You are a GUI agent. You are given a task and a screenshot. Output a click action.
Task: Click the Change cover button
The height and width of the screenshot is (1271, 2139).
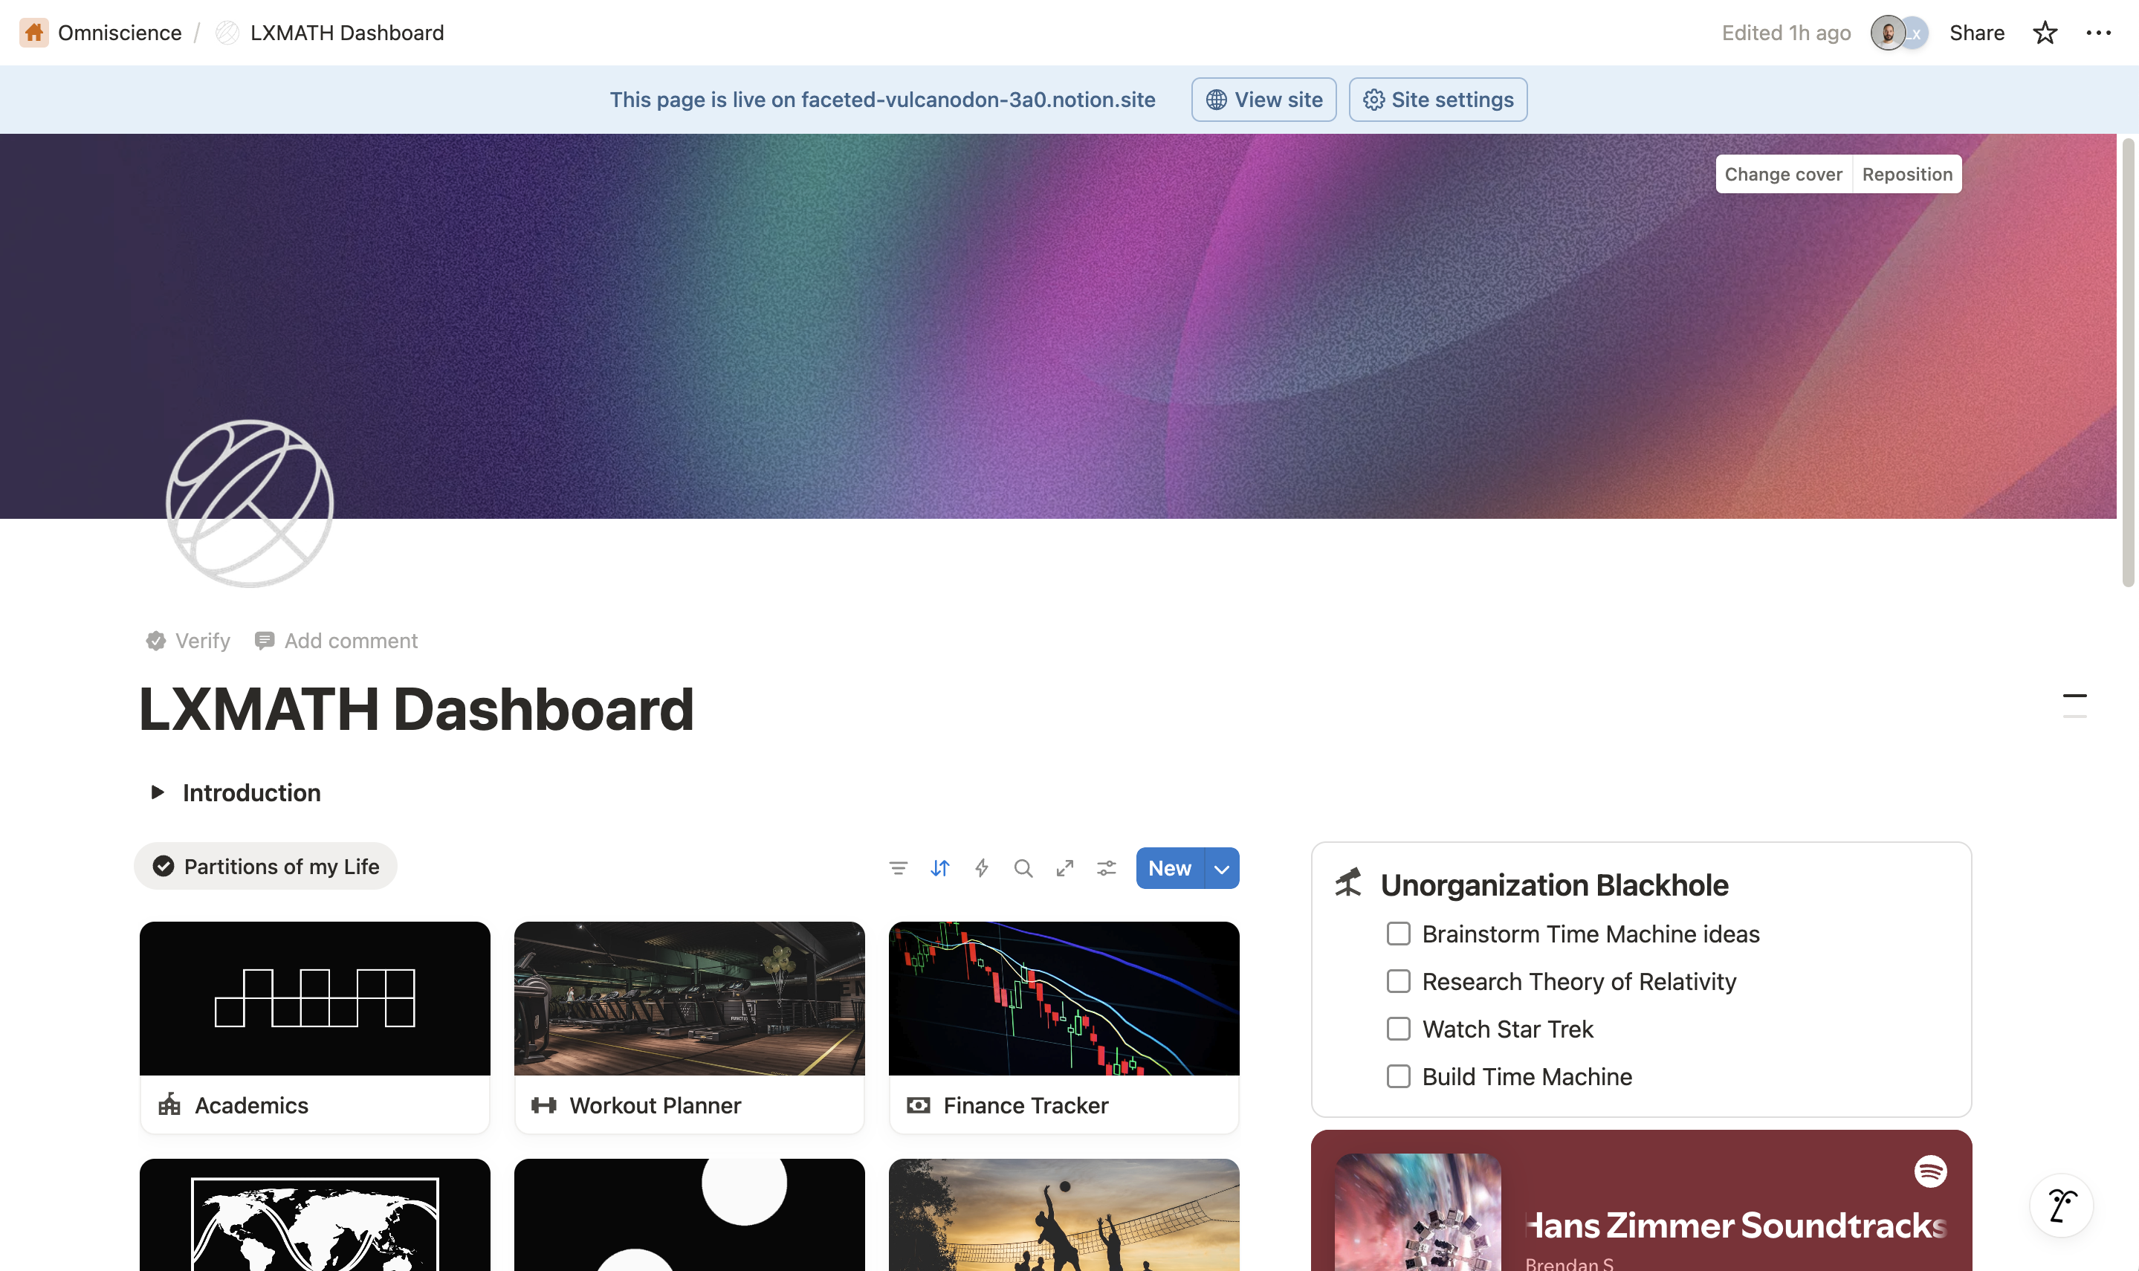click(x=1783, y=174)
